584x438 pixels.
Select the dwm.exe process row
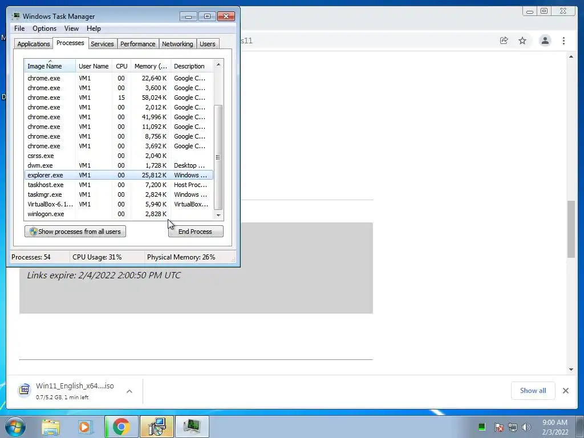coord(119,165)
